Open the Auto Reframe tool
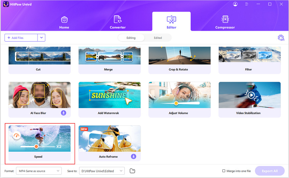This screenshot has width=289, height=178. [110, 143]
